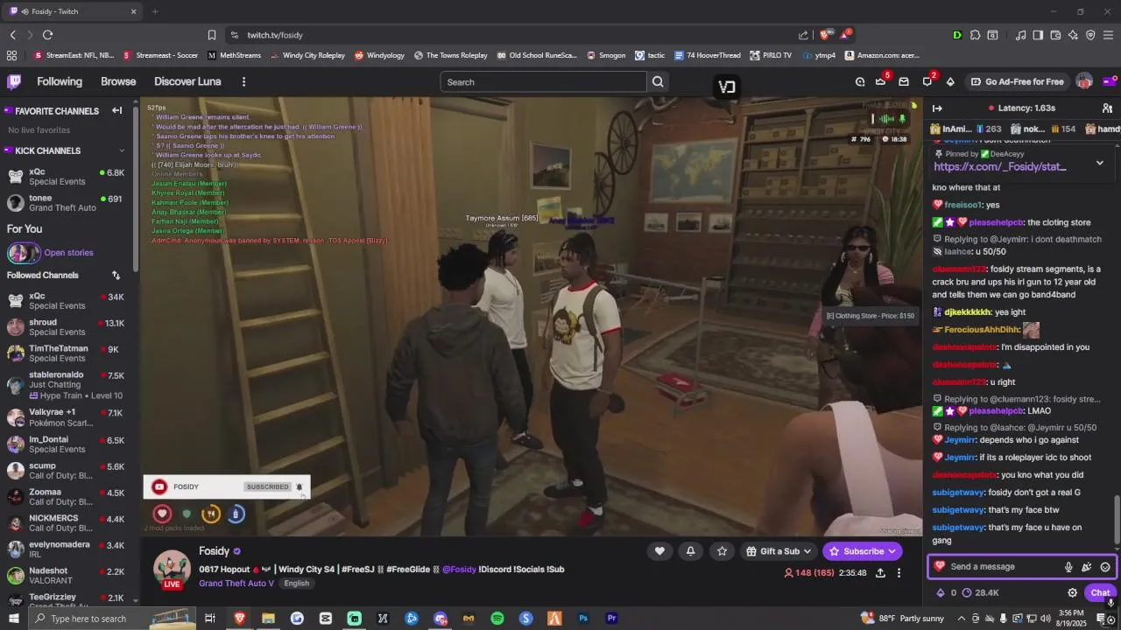Open Windows Start menu
Screen dimensions: 1121x630
pos(15,619)
